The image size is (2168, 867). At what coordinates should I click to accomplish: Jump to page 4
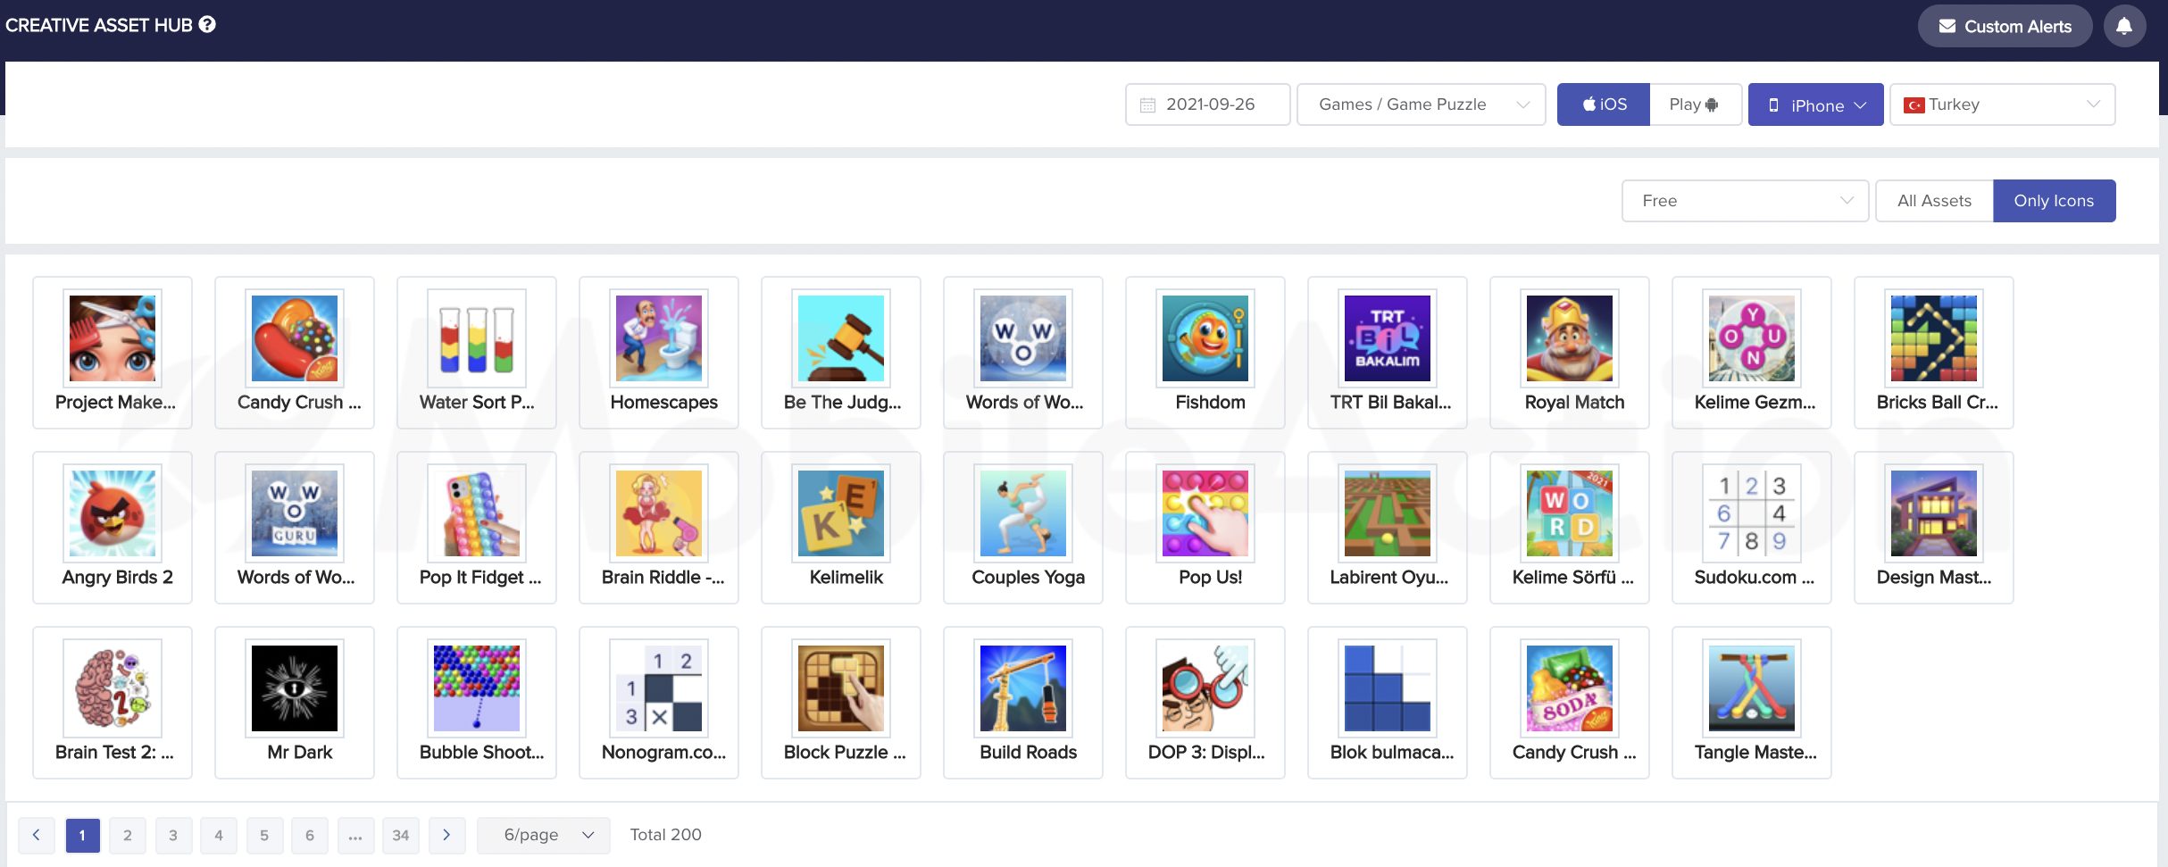tap(219, 835)
